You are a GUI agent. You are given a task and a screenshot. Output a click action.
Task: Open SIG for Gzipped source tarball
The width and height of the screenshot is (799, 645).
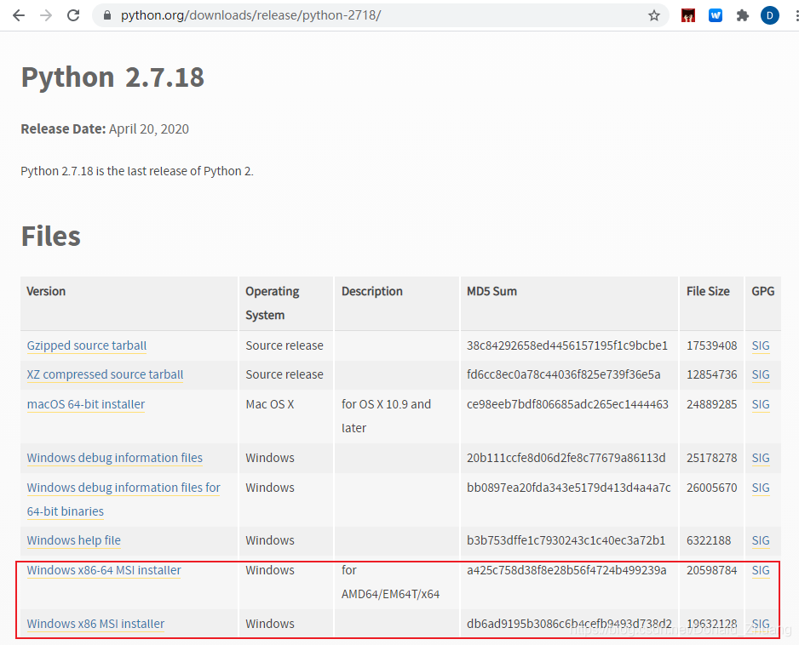pos(761,345)
